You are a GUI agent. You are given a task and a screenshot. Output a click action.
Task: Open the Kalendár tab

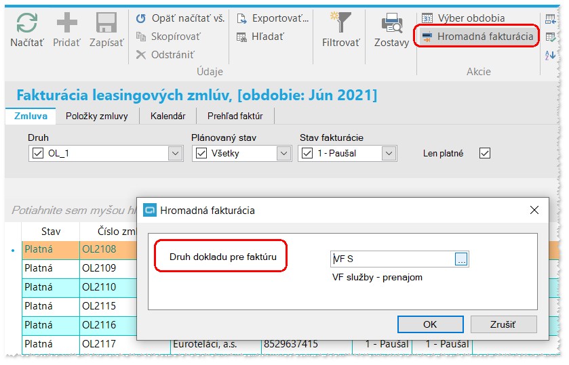pos(168,116)
